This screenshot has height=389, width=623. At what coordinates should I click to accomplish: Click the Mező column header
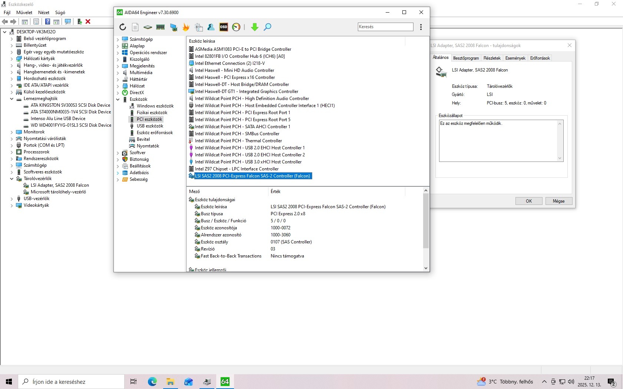point(227,192)
